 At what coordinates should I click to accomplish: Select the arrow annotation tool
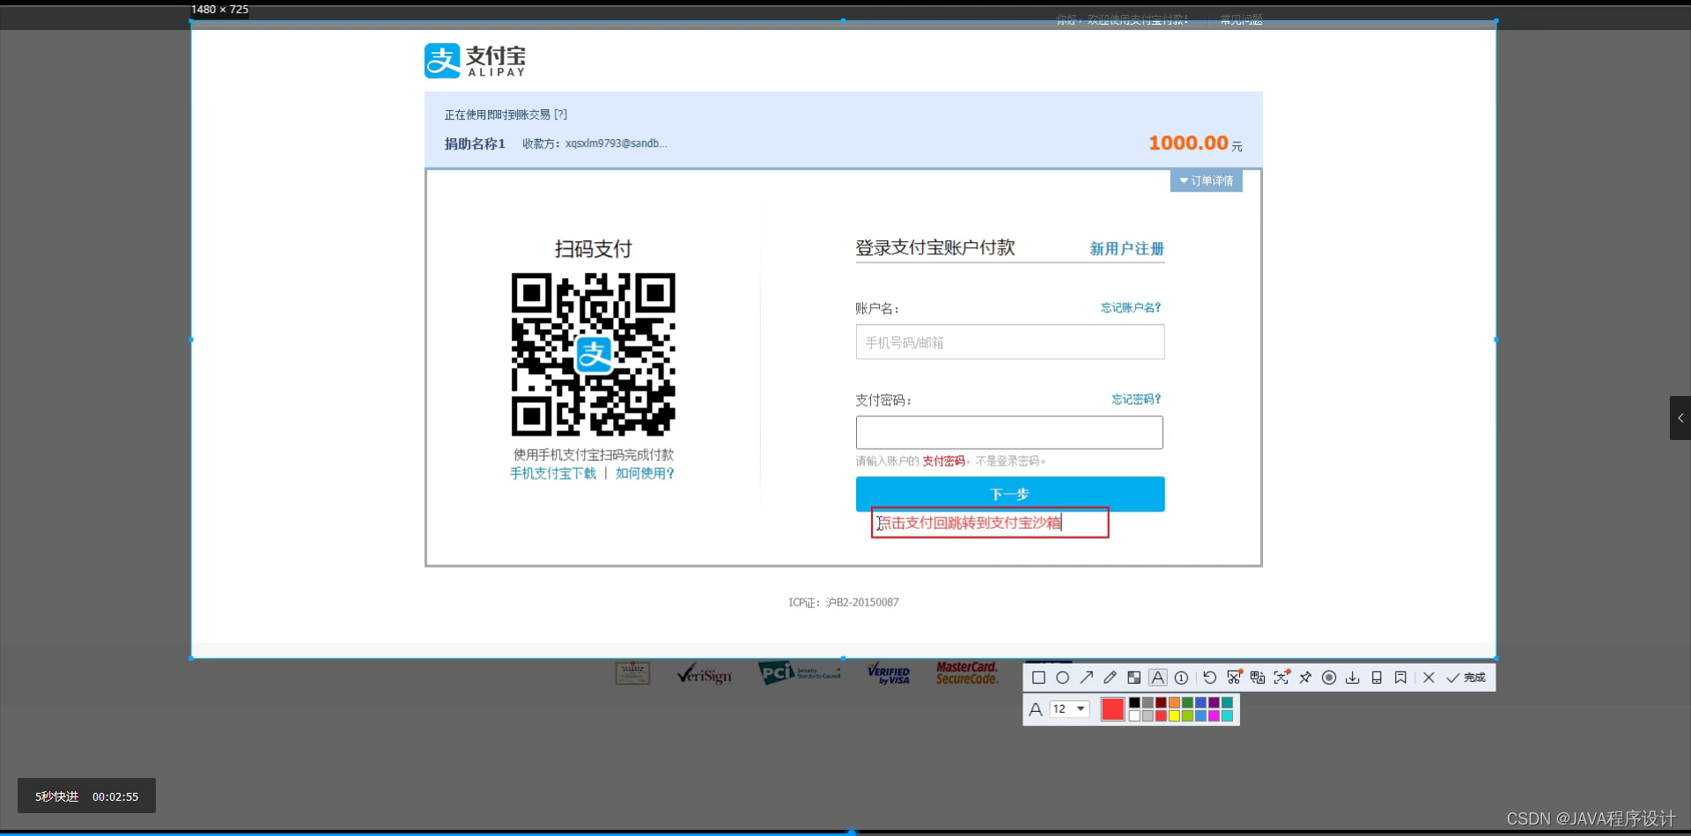click(1087, 678)
